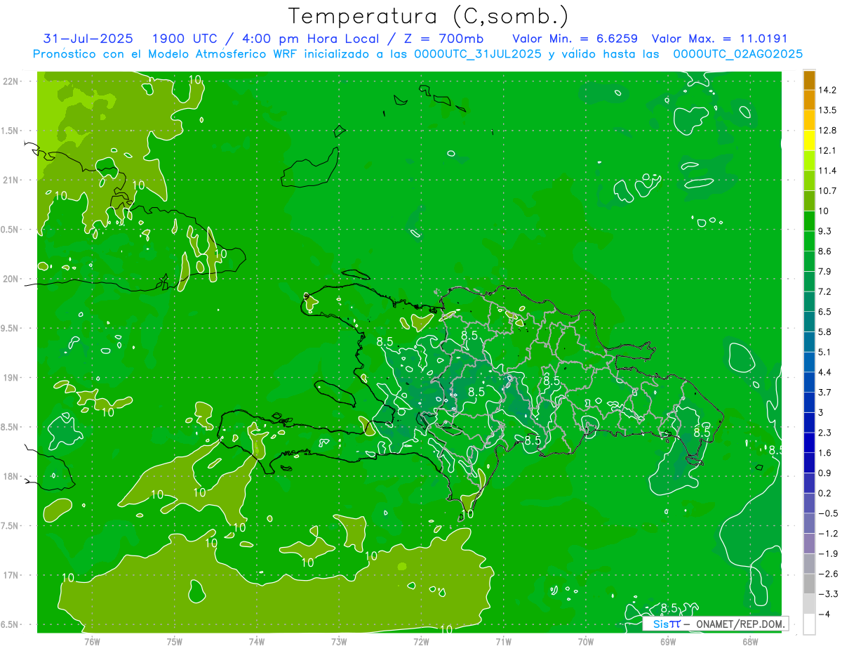Click the 72W longitude axis label
Viewport: 842px width, 651px height.
point(421,642)
